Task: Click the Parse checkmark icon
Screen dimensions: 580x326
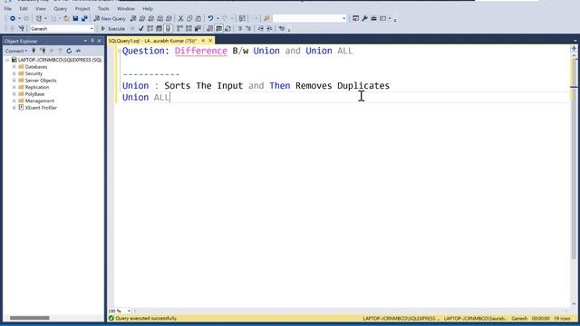Action: 141,28
